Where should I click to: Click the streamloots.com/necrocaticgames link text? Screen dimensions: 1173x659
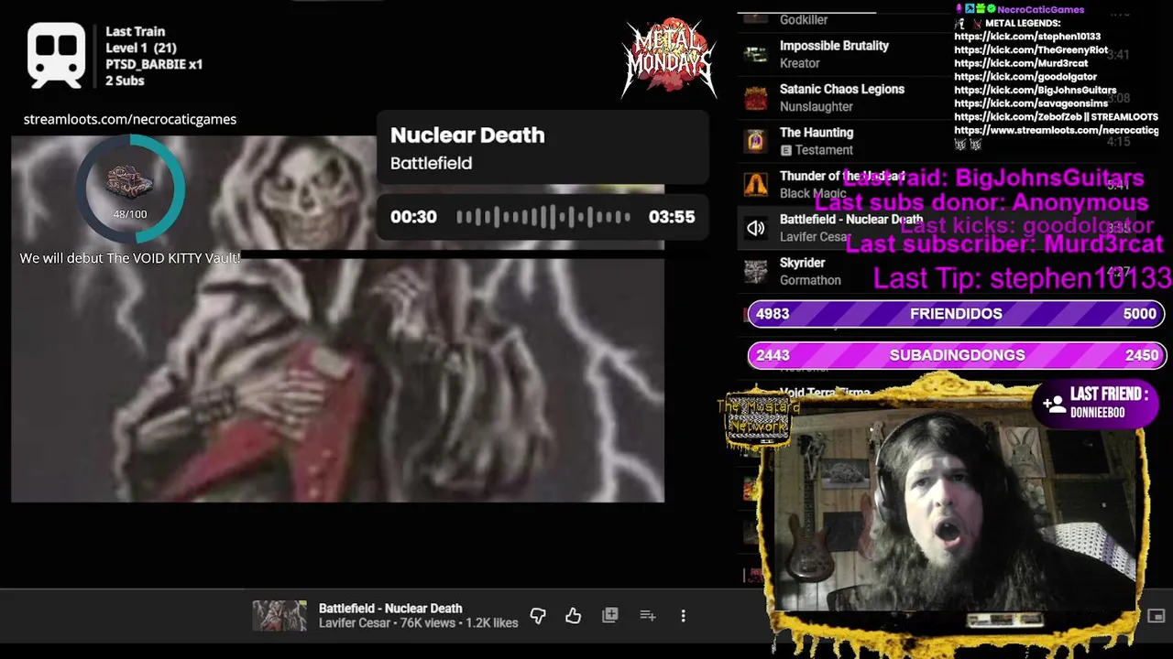coord(130,119)
